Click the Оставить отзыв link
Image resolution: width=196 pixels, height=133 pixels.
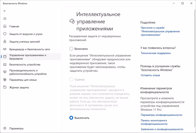[150, 75]
